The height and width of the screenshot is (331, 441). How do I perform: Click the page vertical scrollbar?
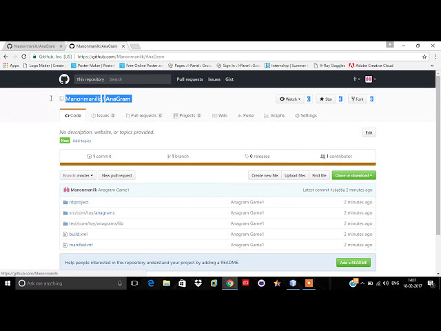tap(438, 154)
